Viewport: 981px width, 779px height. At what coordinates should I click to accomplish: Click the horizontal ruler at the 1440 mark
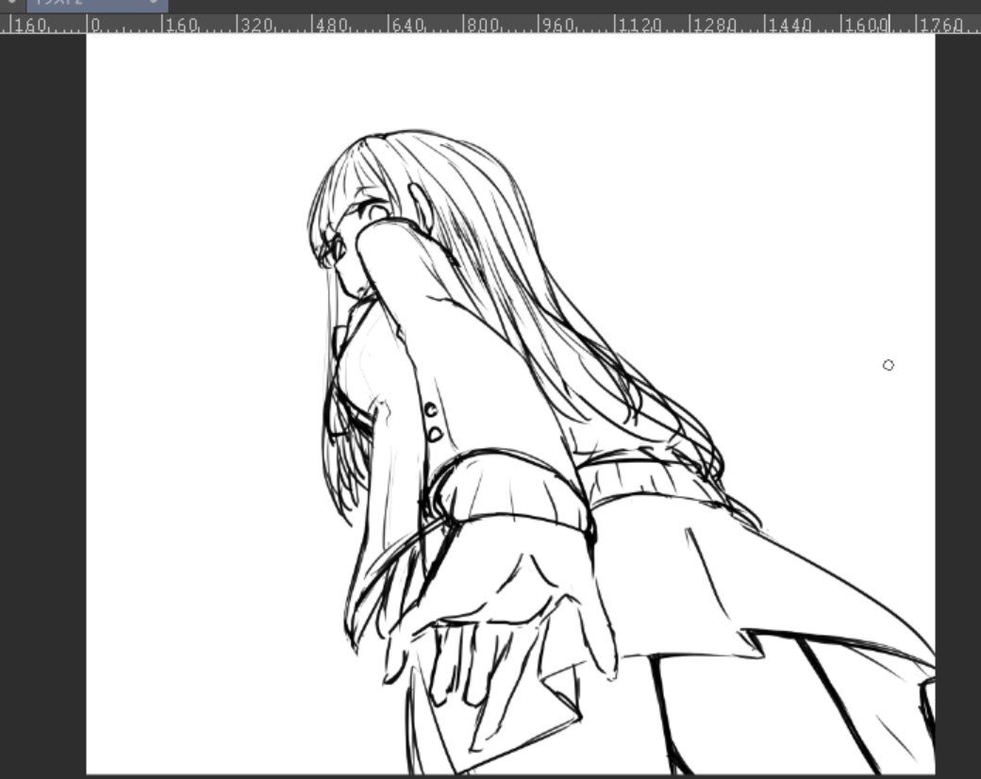(787, 25)
